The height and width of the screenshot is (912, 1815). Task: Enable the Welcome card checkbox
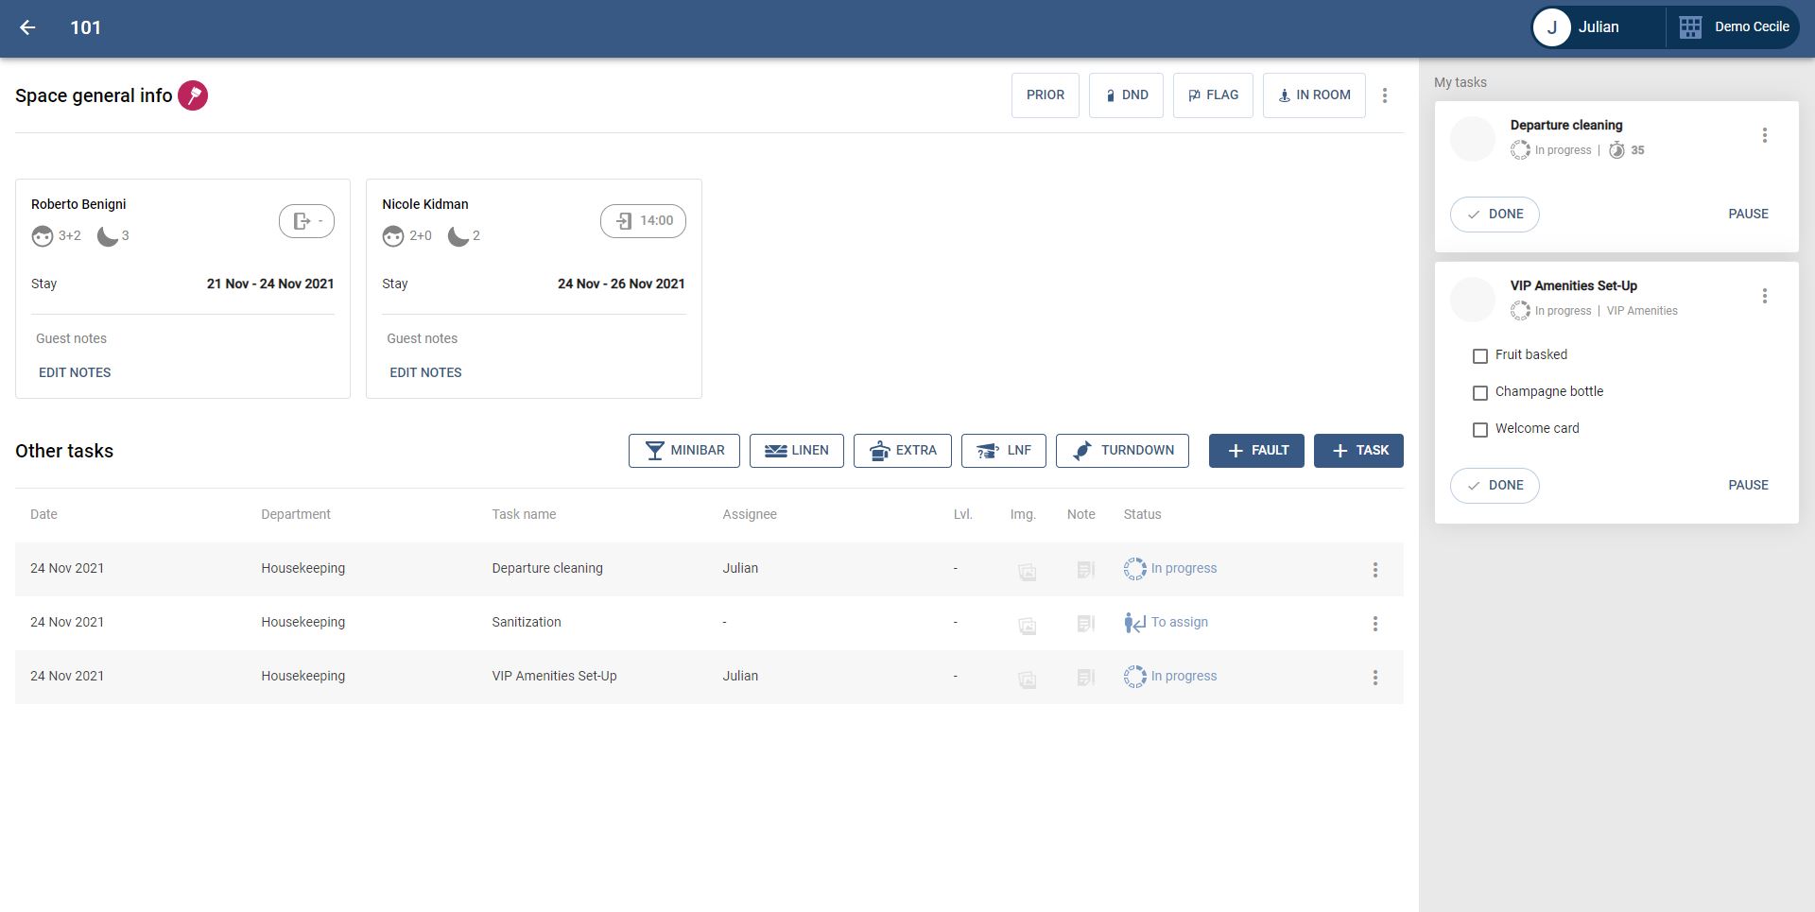(1480, 430)
